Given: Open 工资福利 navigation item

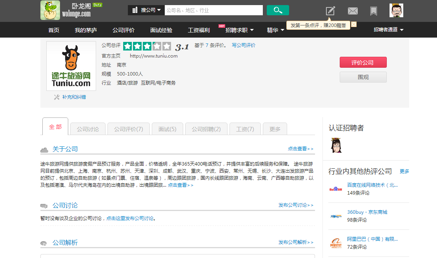Looking at the screenshot, I should (199, 30).
